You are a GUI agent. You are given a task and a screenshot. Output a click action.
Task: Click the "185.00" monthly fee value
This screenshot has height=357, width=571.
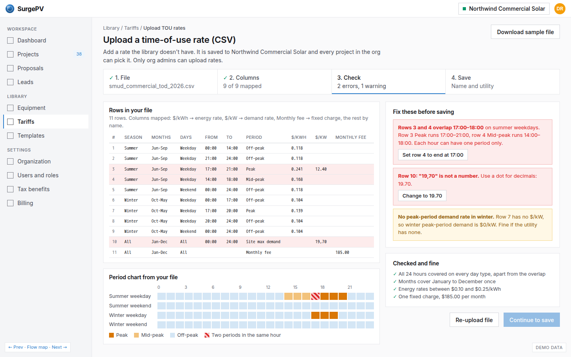click(342, 252)
